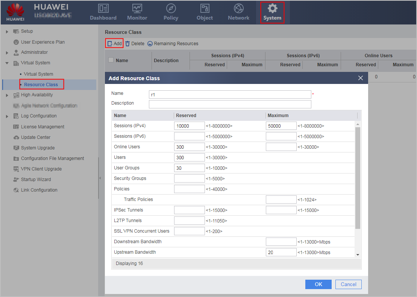The image size is (417, 297).
Task: Open the Policy compass icon
Action: pyautogui.click(x=171, y=9)
